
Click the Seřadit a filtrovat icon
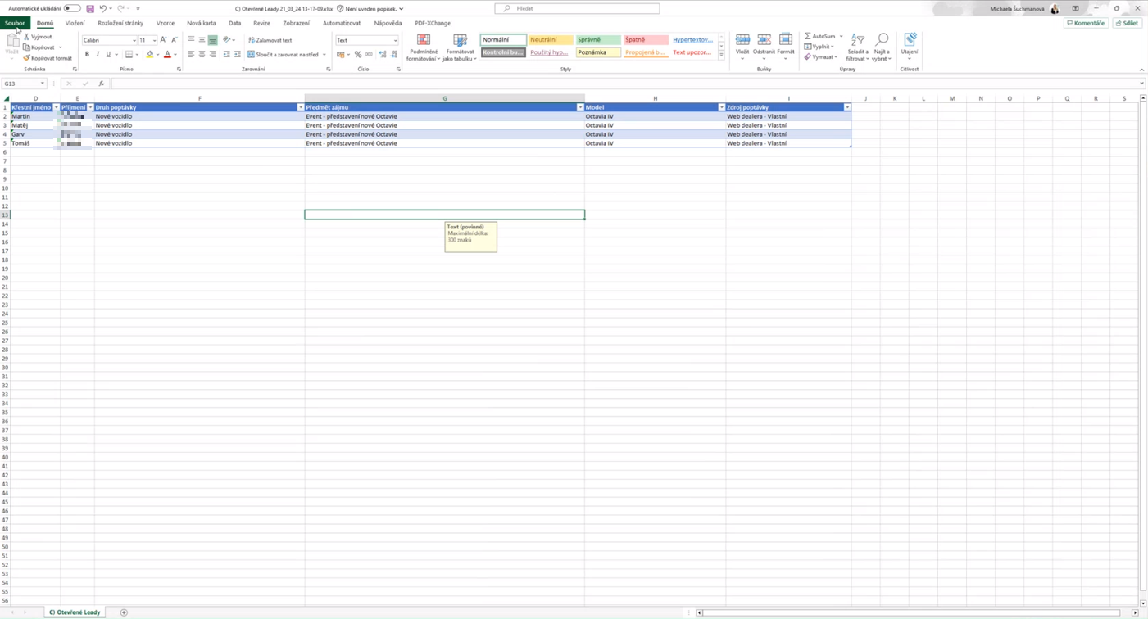point(857,40)
